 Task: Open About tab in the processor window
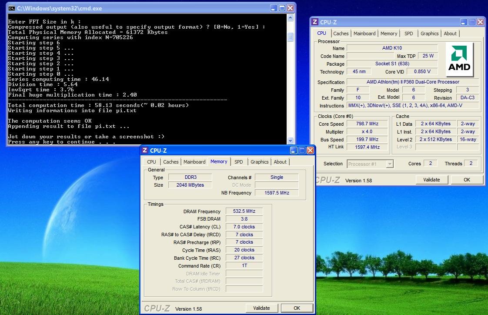[x=450, y=34]
